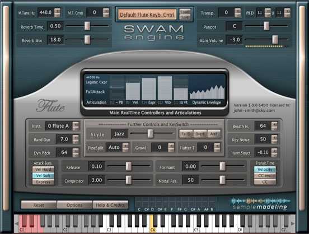The image size is (309, 234).
Task: Select Express attack sensitivity
Action: point(43,182)
